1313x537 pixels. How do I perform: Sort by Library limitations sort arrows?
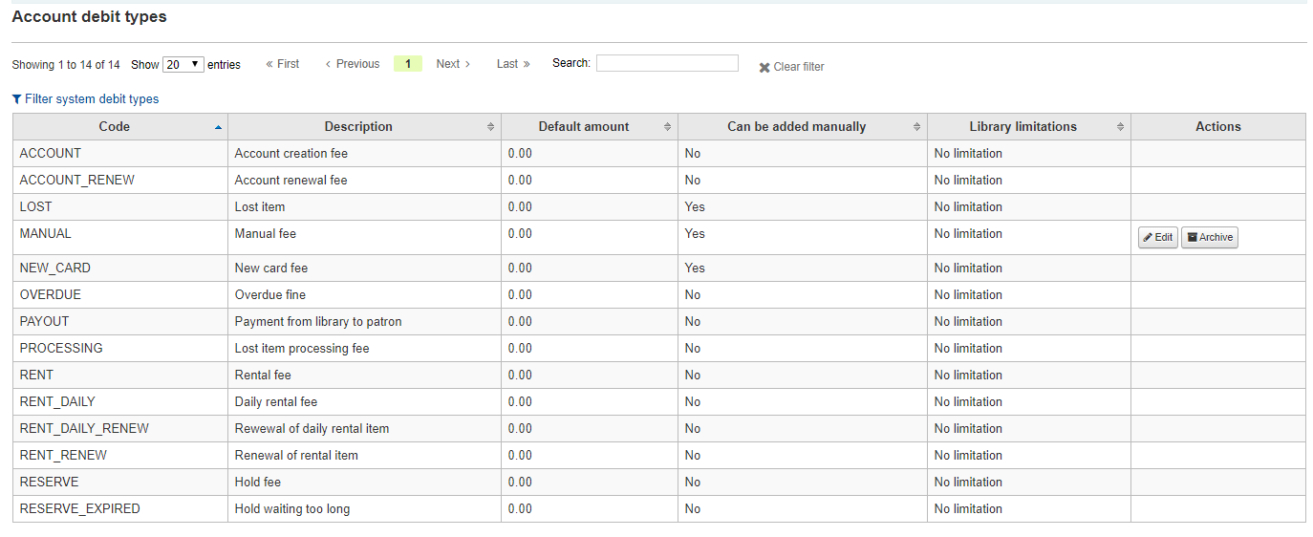point(1120,127)
